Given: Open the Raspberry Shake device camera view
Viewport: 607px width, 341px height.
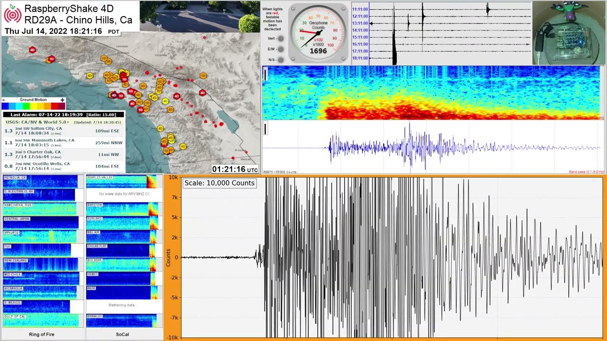Looking at the screenshot, I should 569,33.
